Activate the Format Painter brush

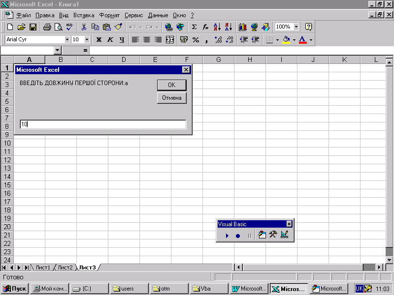(118, 27)
